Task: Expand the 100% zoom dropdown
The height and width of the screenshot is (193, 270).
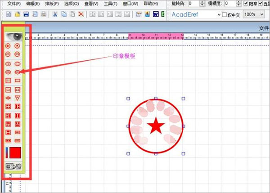Action: point(262,14)
